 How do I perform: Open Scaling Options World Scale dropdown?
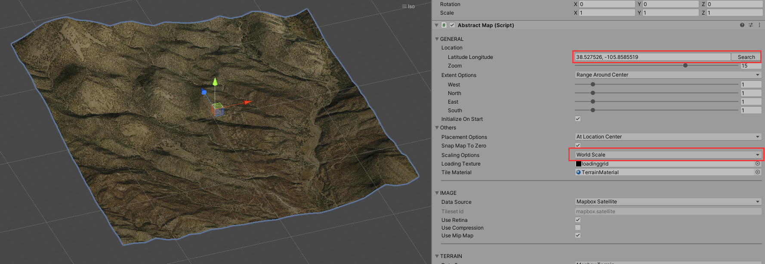[x=668, y=155]
